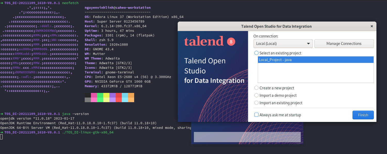Click the red 8 version badge
Image resolution: width=387 pixels, height=154 pixels.
[231, 42]
